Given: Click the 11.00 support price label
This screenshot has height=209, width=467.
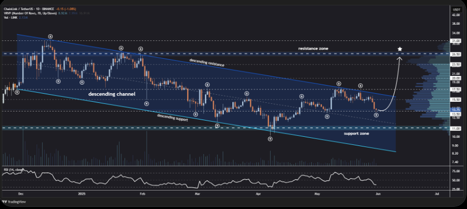Looking at the screenshot, I should [455, 128].
